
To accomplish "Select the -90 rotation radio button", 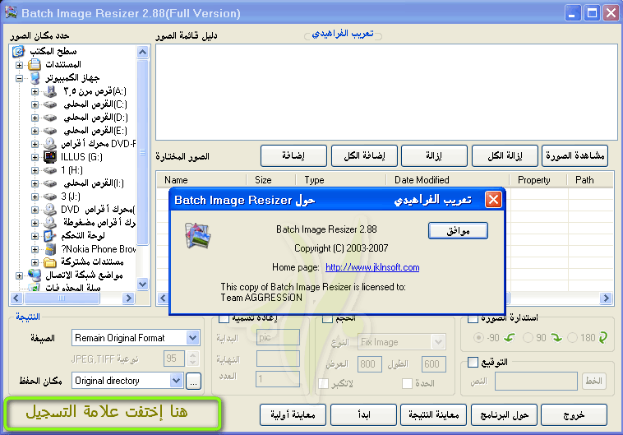I will (x=478, y=338).
